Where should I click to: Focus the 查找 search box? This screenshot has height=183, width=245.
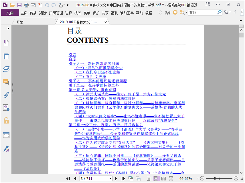[x=203, y=12]
